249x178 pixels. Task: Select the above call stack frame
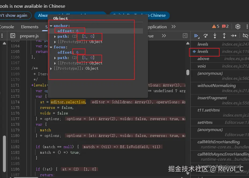220,59
